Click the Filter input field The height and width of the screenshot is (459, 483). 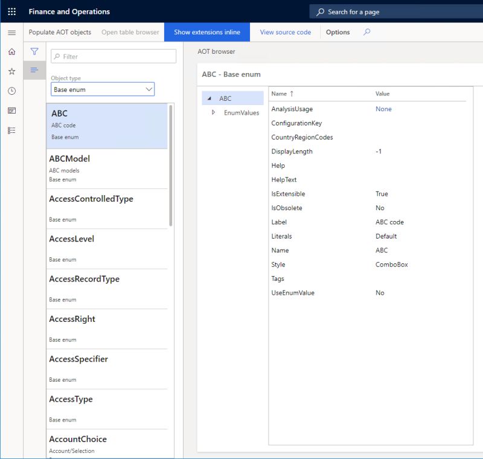point(114,56)
